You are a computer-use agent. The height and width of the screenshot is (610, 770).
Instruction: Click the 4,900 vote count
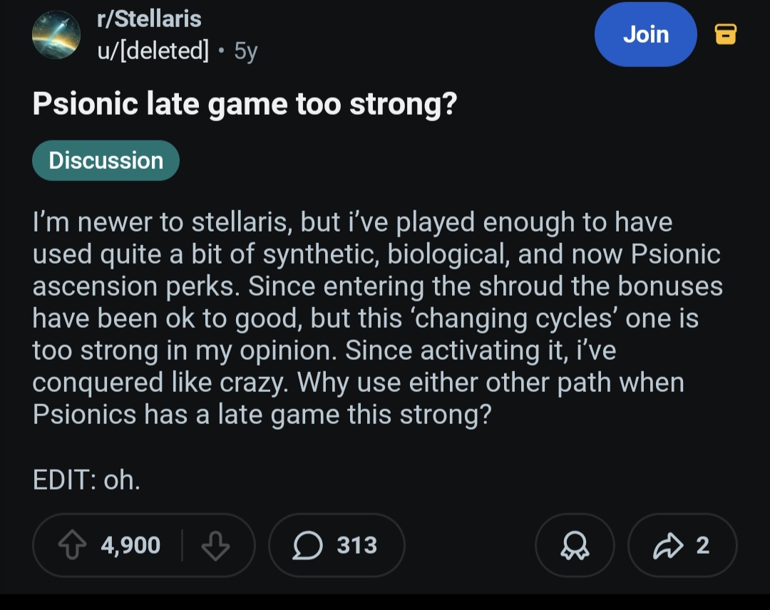[130, 544]
